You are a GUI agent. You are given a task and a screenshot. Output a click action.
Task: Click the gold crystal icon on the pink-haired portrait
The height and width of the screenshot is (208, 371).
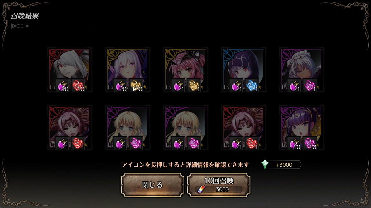(x=194, y=85)
